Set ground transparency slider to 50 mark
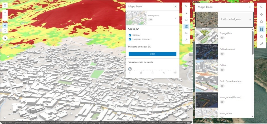 pos(152,69)
